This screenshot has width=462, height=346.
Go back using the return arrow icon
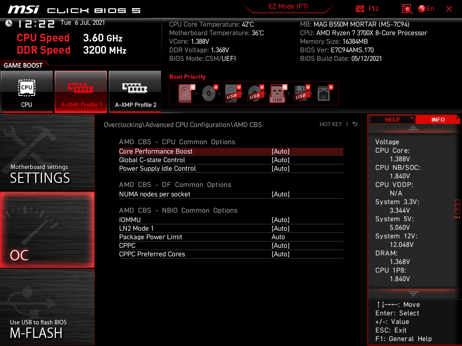click(355, 124)
